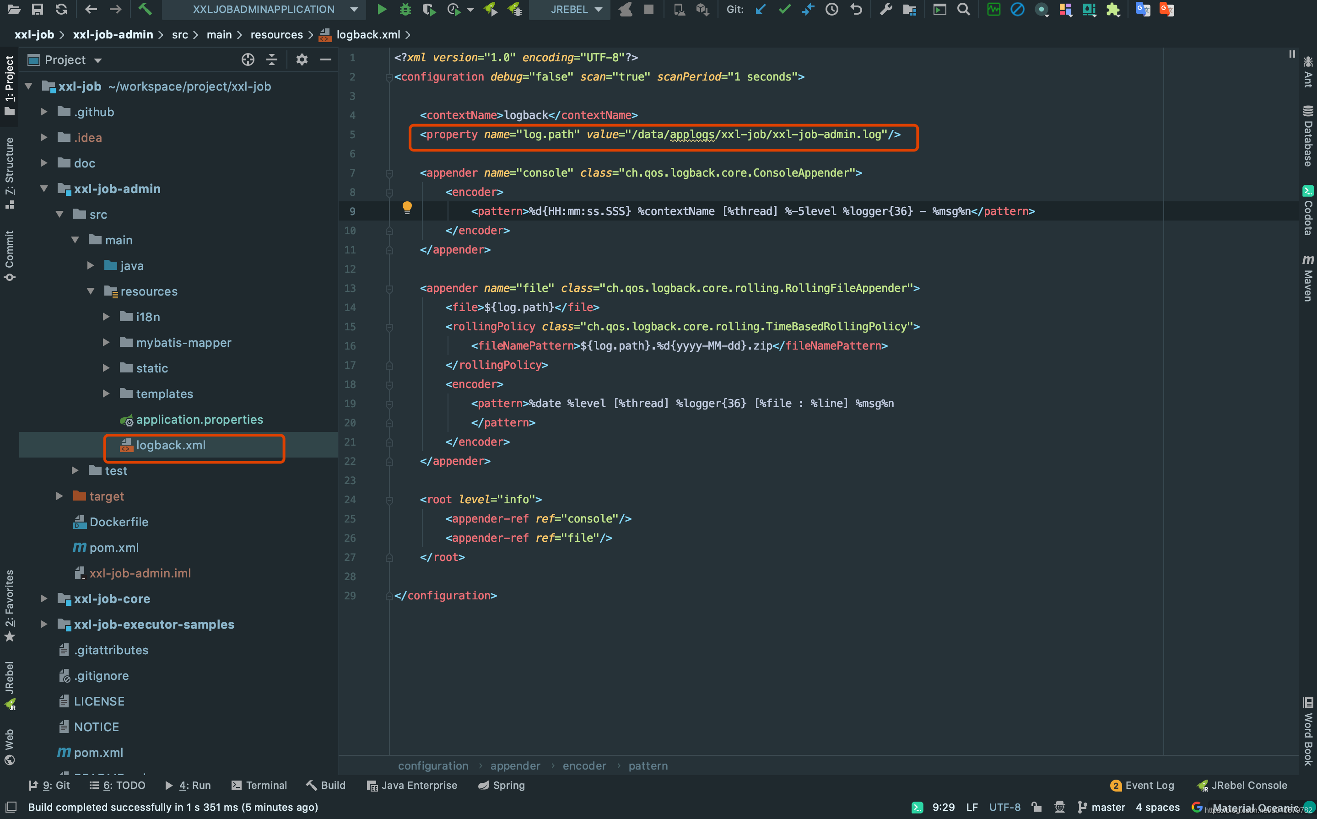Open settings via the wrench icon
1317x819 pixels.
886,9
